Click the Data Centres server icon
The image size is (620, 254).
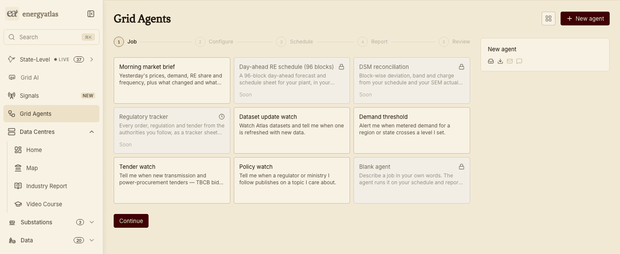pyautogui.click(x=12, y=132)
